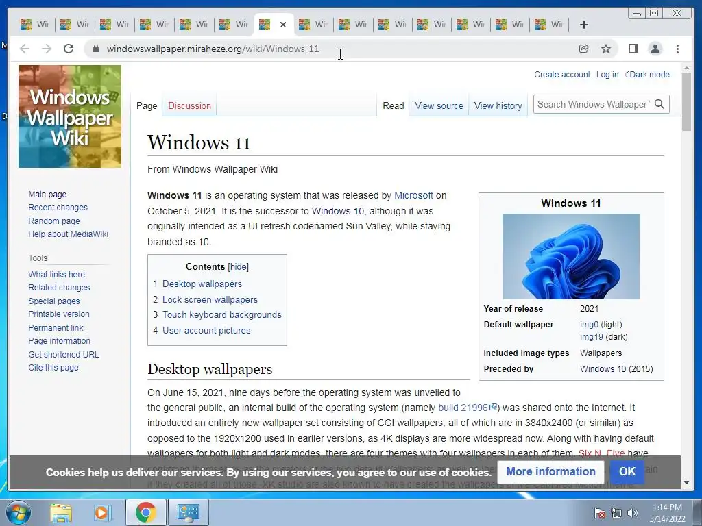
Task: Open the Windows 10 link in the intro
Action: point(337,211)
